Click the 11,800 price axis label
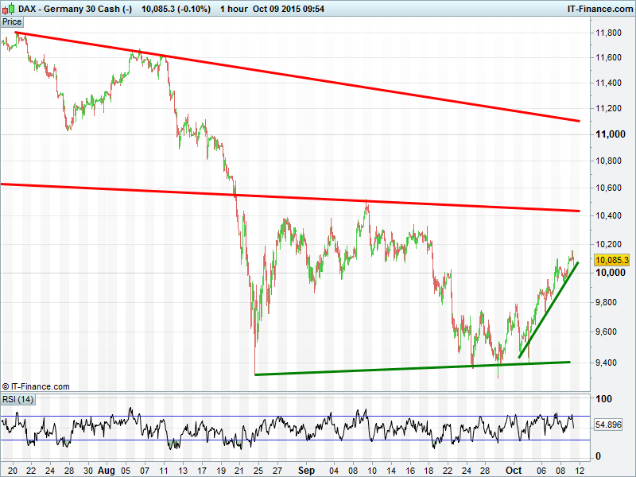This screenshot has height=477, width=636. [x=608, y=33]
